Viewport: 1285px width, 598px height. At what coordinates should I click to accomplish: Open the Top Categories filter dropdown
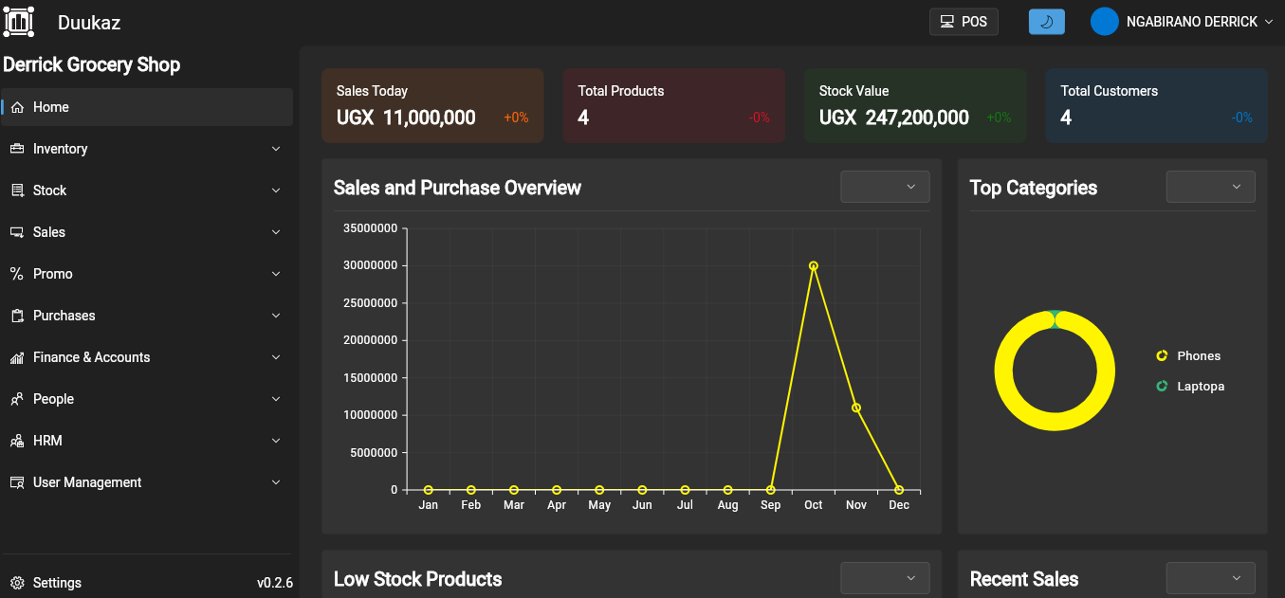1210,187
